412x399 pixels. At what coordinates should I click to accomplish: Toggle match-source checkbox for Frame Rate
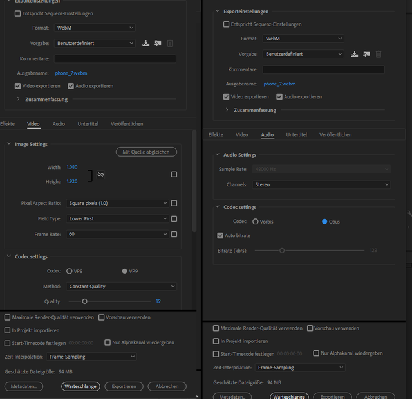tap(174, 234)
